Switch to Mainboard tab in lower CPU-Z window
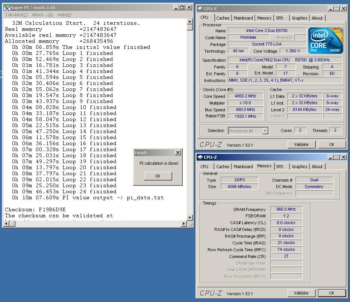The image size is (350, 302). pos(243,167)
